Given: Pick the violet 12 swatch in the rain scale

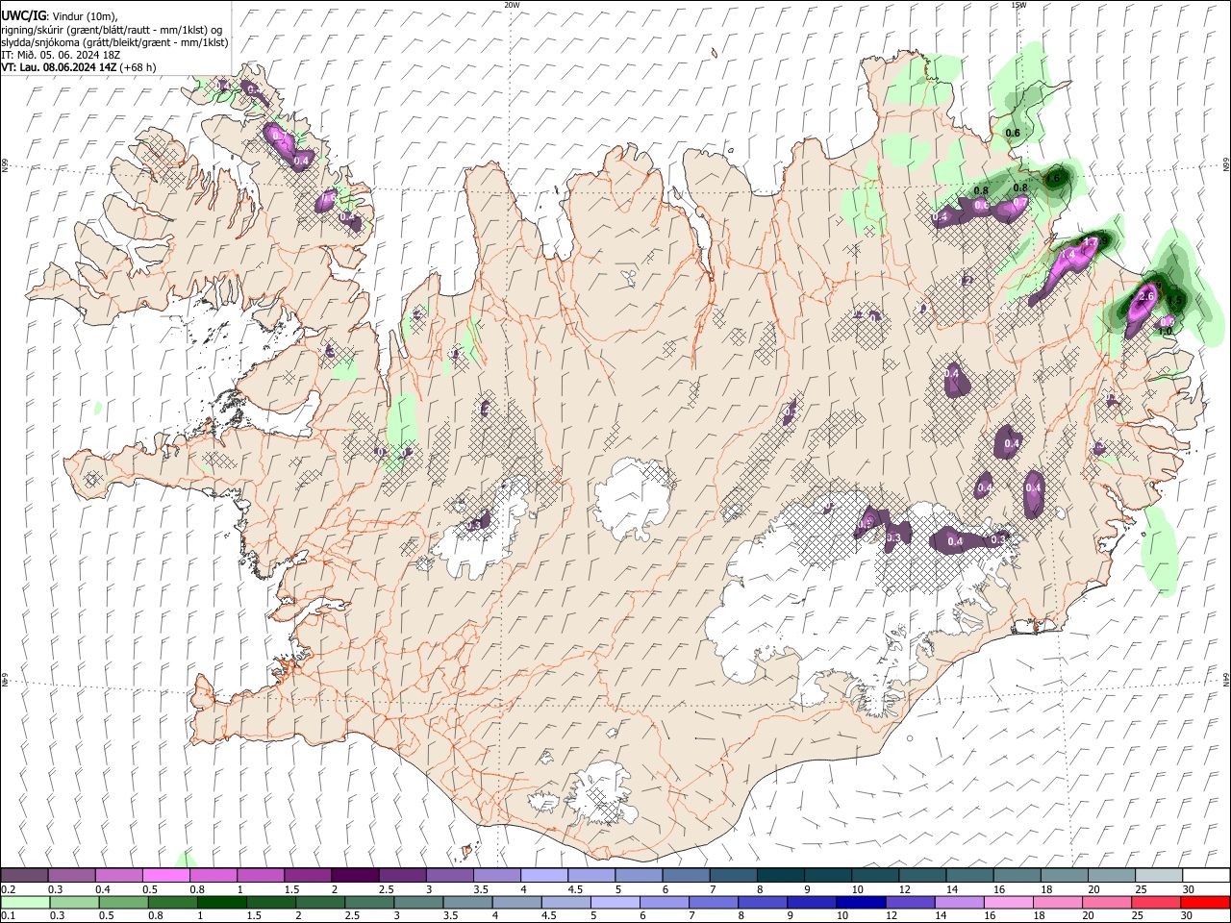Looking at the screenshot, I should (x=910, y=903).
